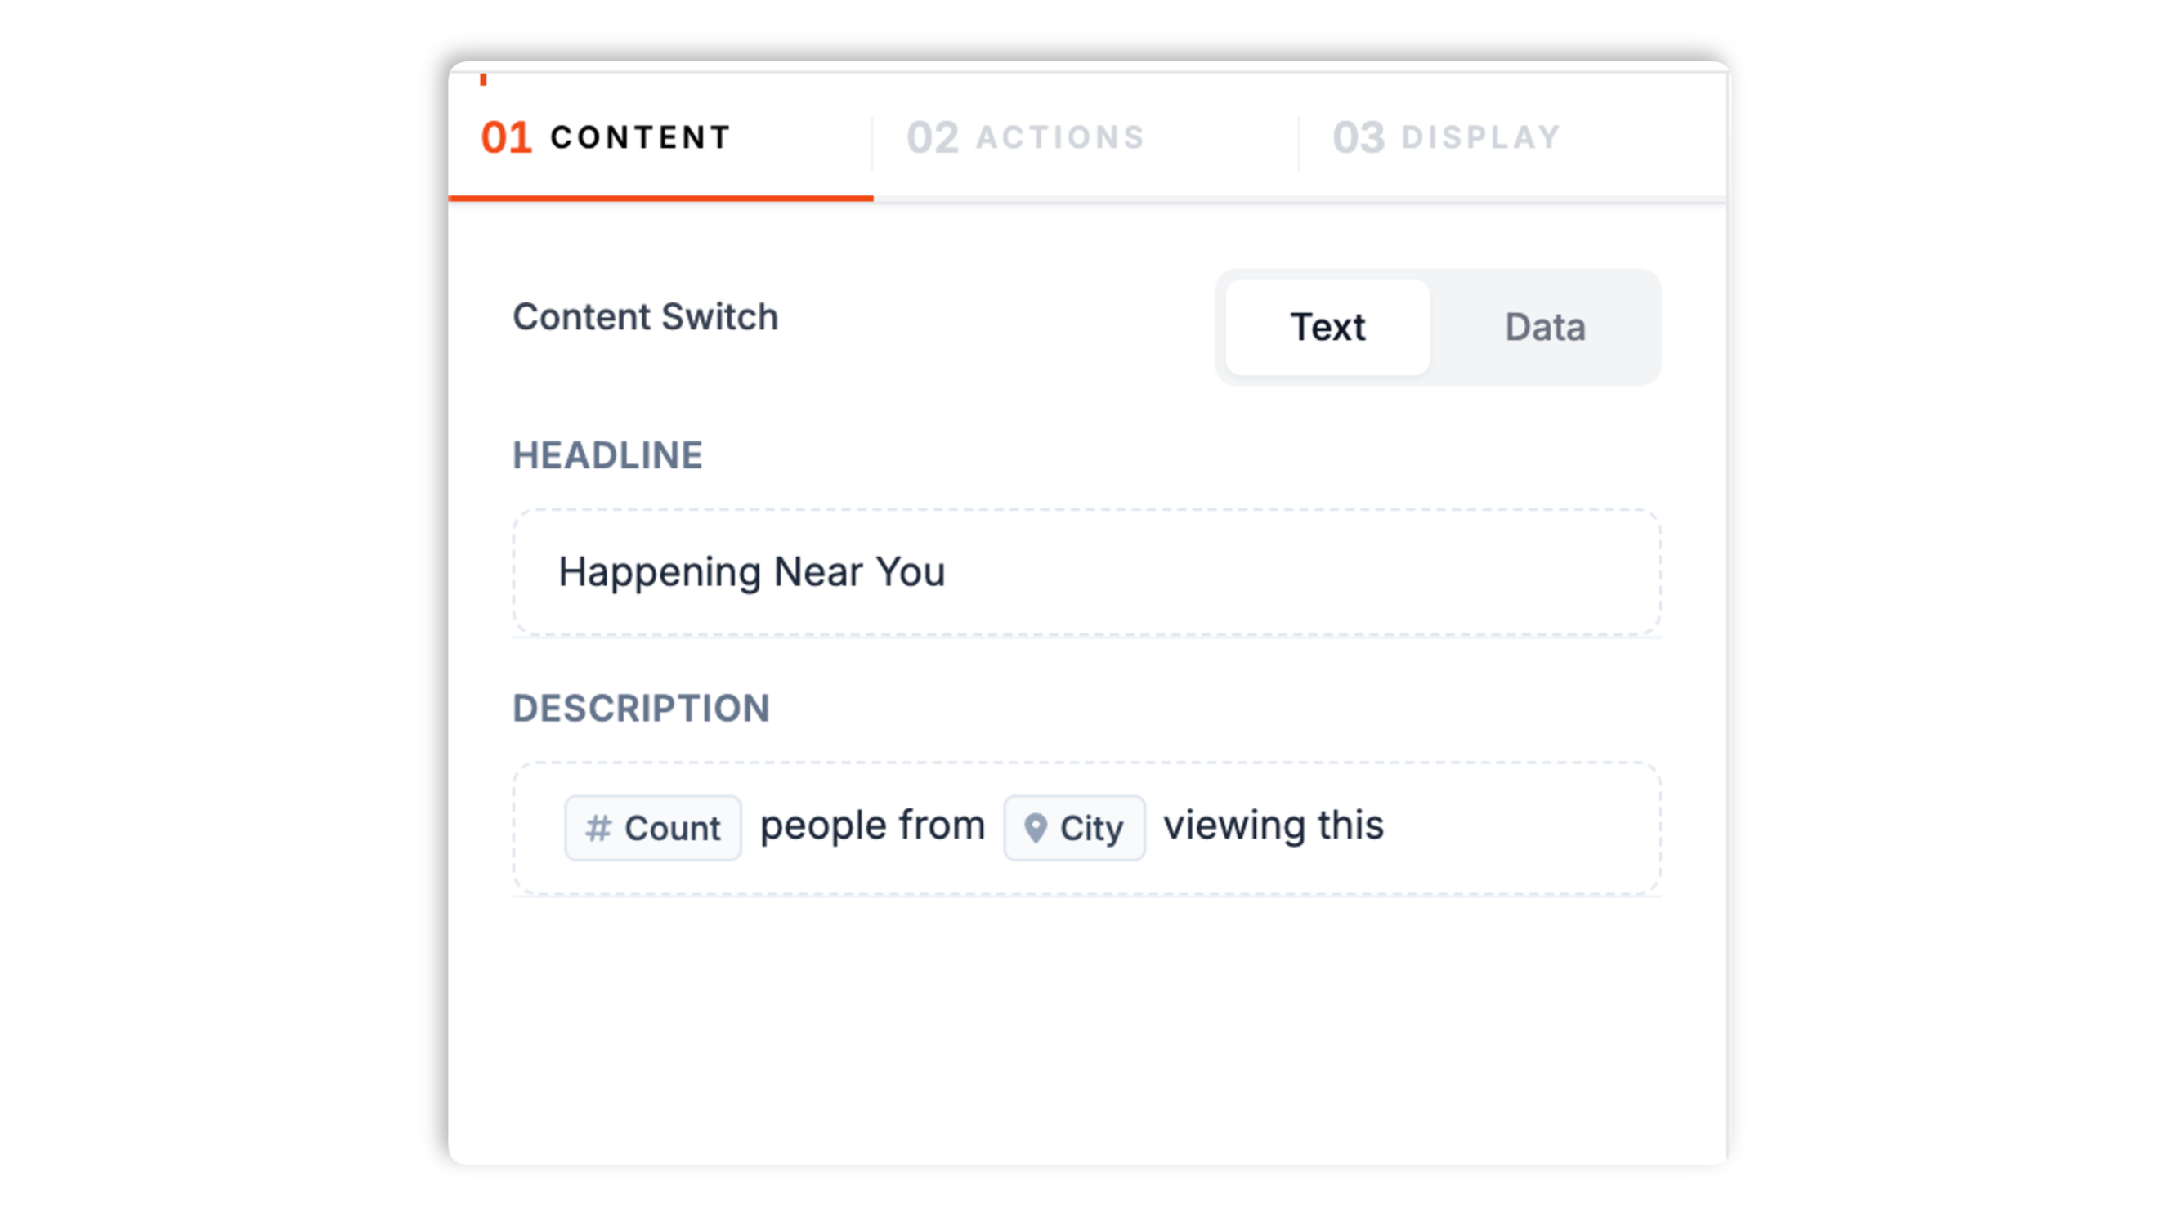Click the hash icon in Count chip
This screenshot has height=1226, width=2180.
[598, 828]
